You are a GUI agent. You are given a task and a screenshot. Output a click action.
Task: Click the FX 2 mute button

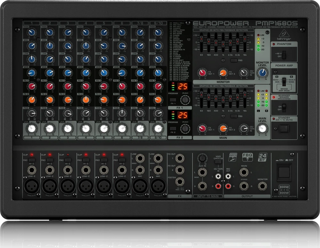(x=173, y=128)
